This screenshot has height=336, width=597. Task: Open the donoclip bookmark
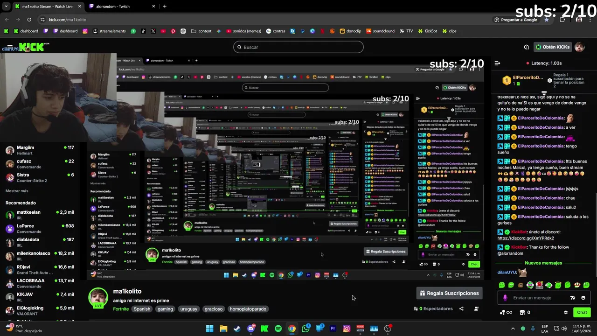coord(350,31)
